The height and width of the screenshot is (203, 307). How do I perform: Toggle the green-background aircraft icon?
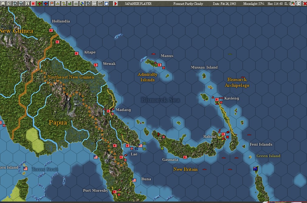click(x=39, y=4)
